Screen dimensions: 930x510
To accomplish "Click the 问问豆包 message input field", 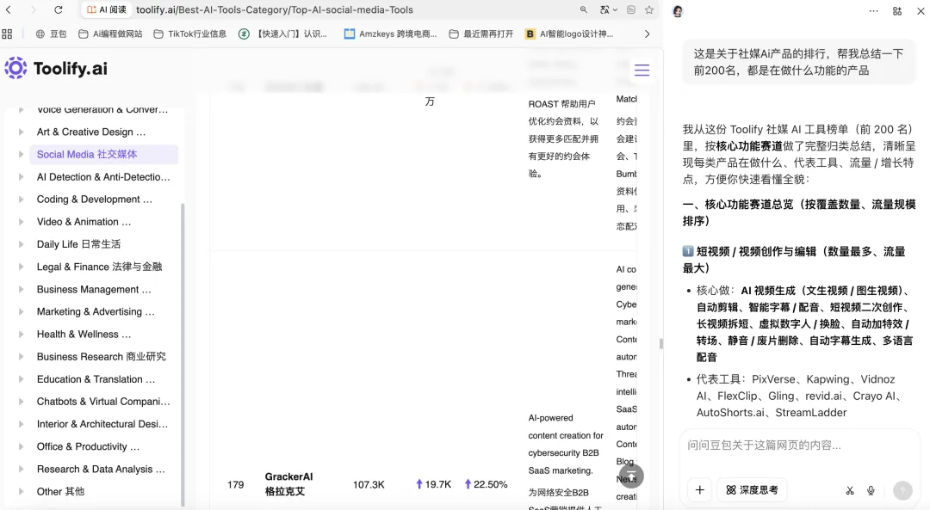I will [x=799, y=445].
